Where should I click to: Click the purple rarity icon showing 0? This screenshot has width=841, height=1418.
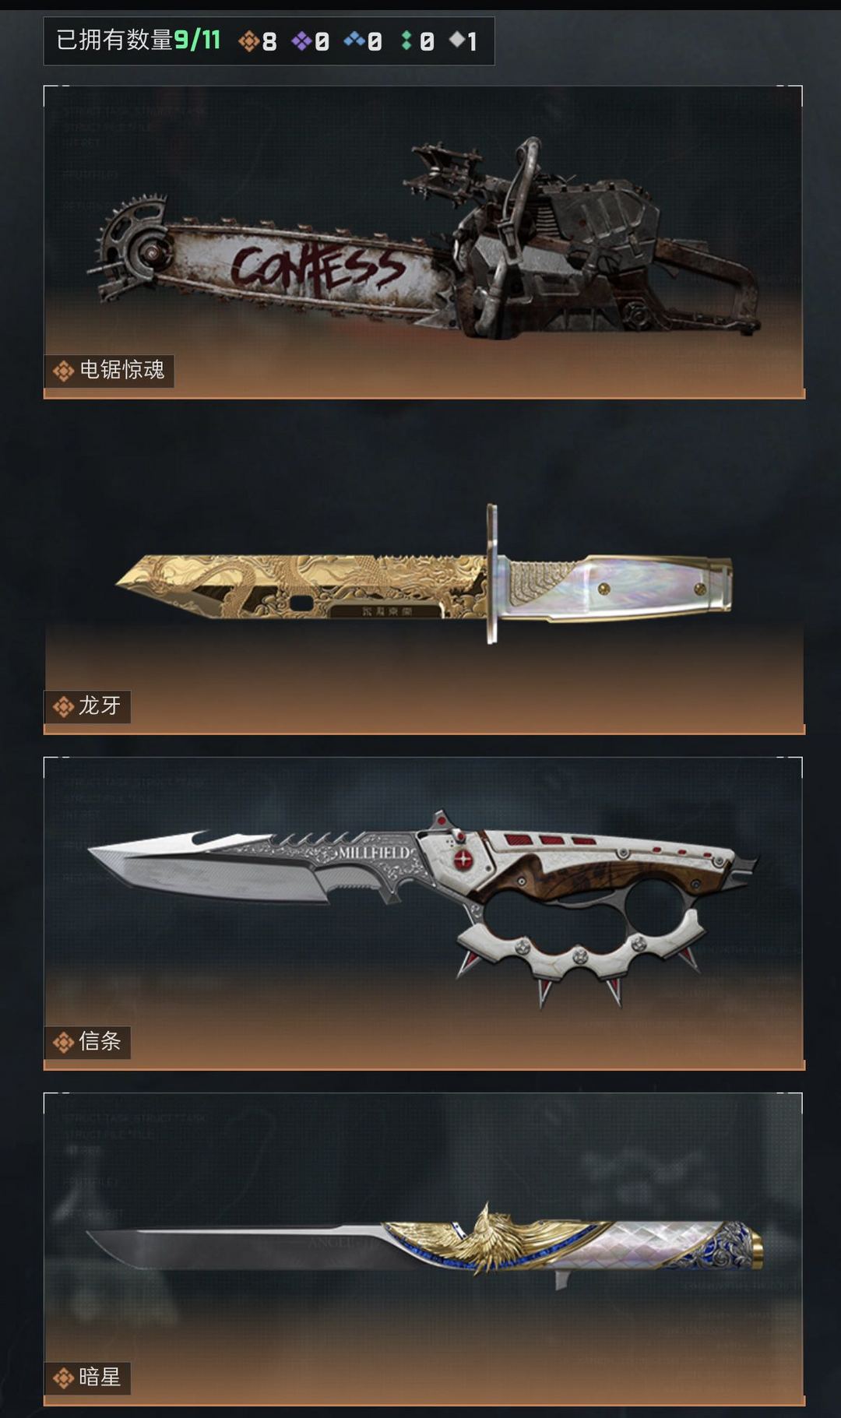[x=301, y=40]
